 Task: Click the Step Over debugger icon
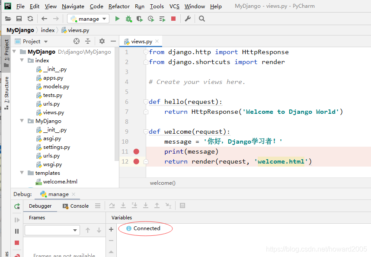[112, 206]
